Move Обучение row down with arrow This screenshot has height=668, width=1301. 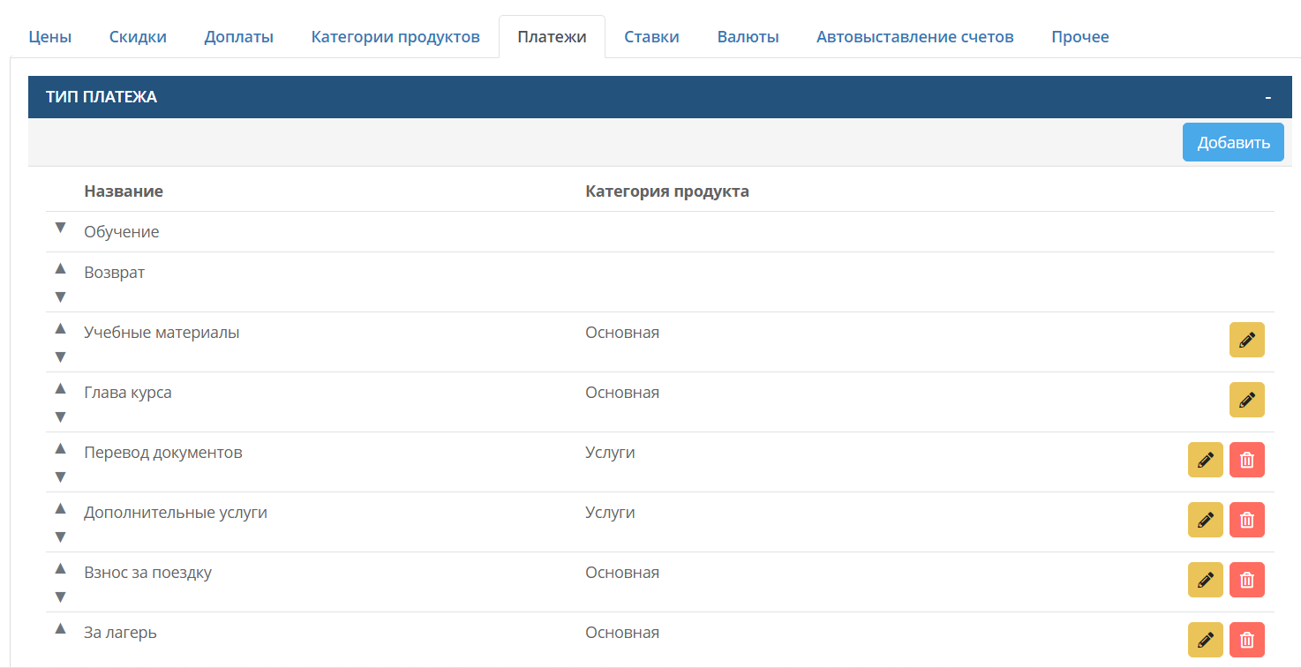tap(60, 228)
